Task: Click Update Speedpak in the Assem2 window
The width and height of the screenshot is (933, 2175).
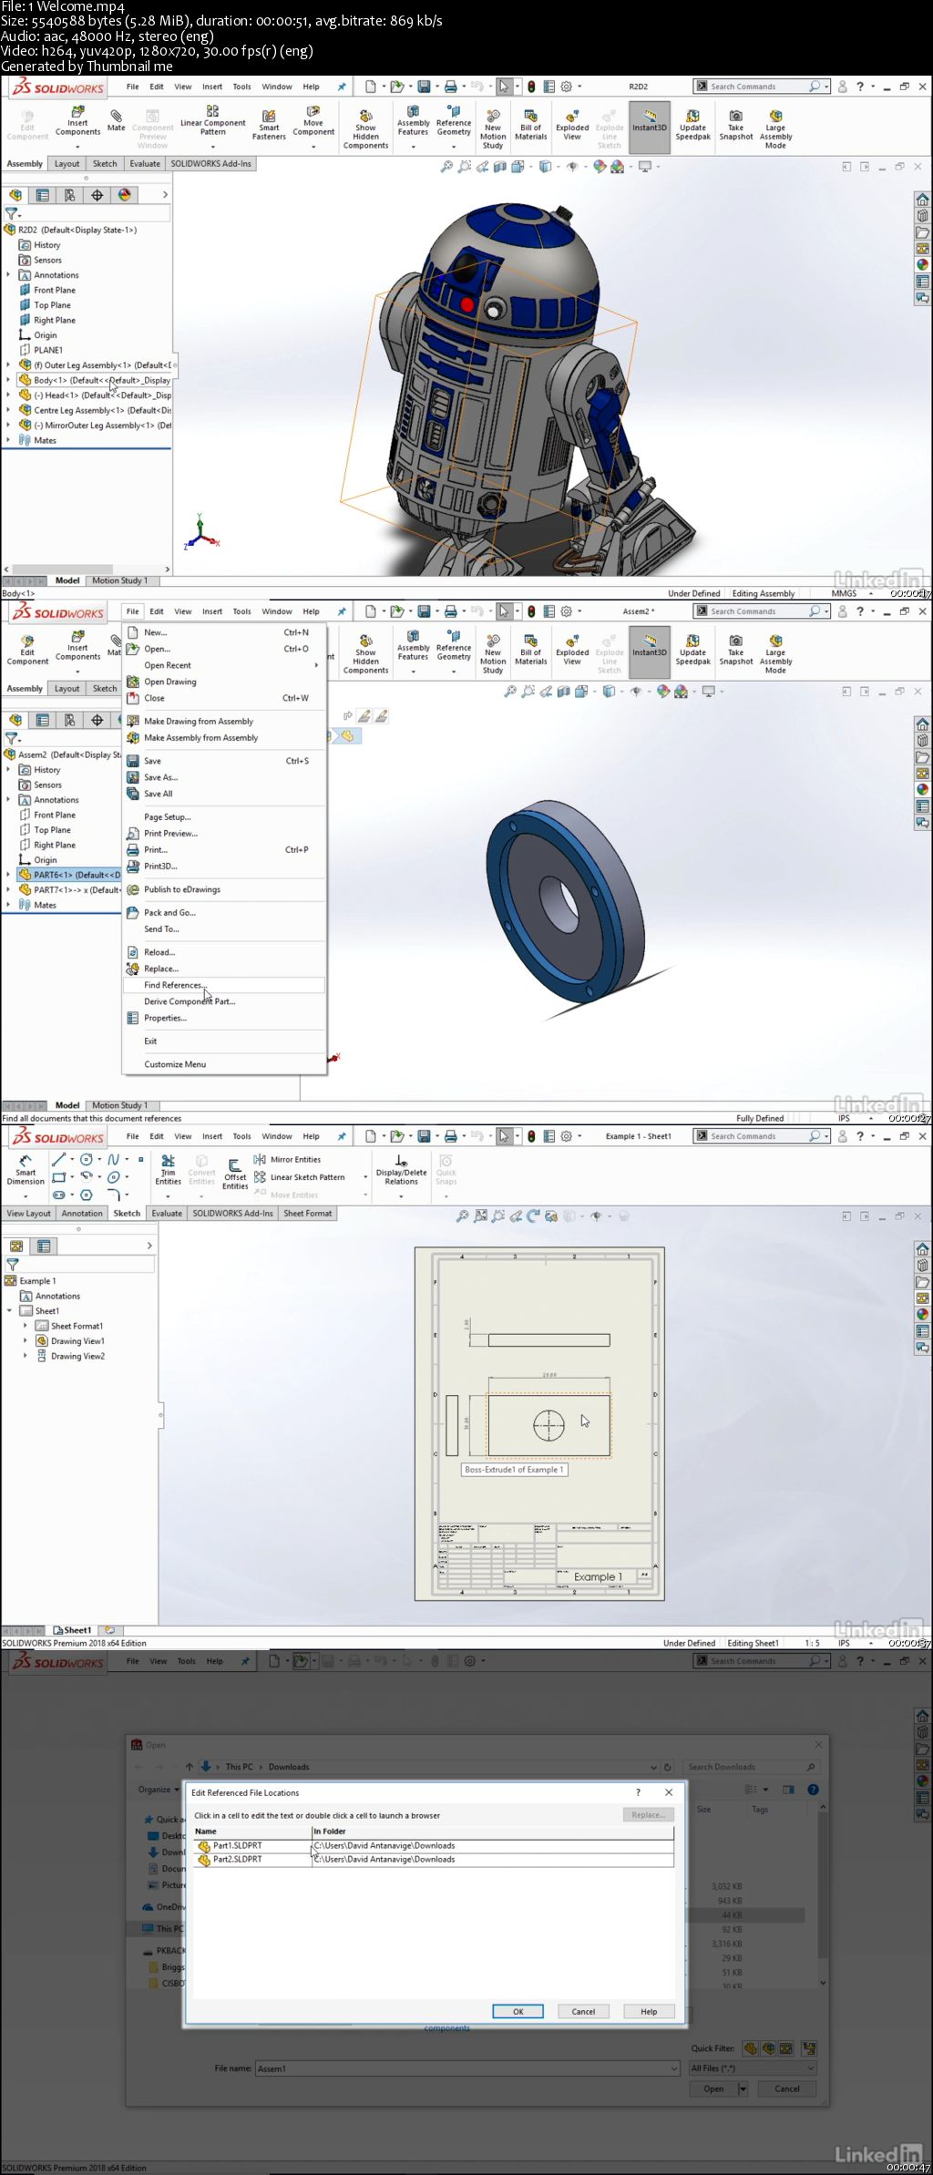Action: (692, 650)
